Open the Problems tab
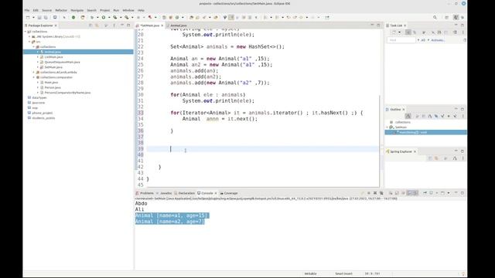The height and width of the screenshot is (278, 495). click(147, 193)
